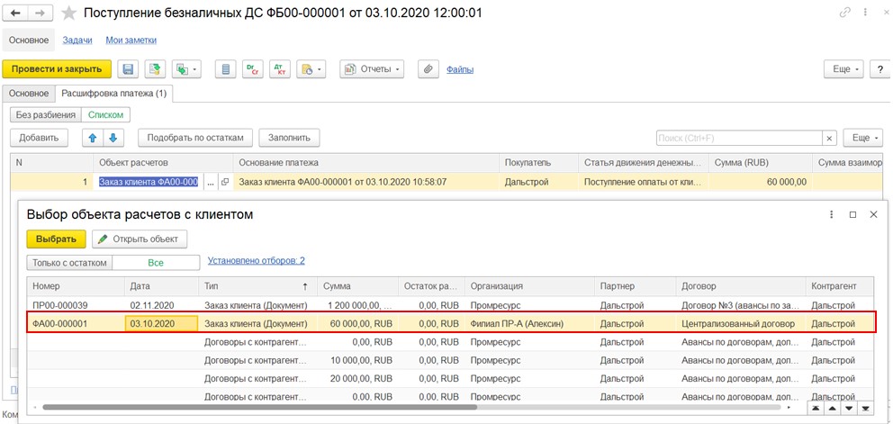Image resolution: width=893 pixels, height=424 pixels.
Task: Click the post document icon
Action: pyautogui.click(x=155, y=69)
